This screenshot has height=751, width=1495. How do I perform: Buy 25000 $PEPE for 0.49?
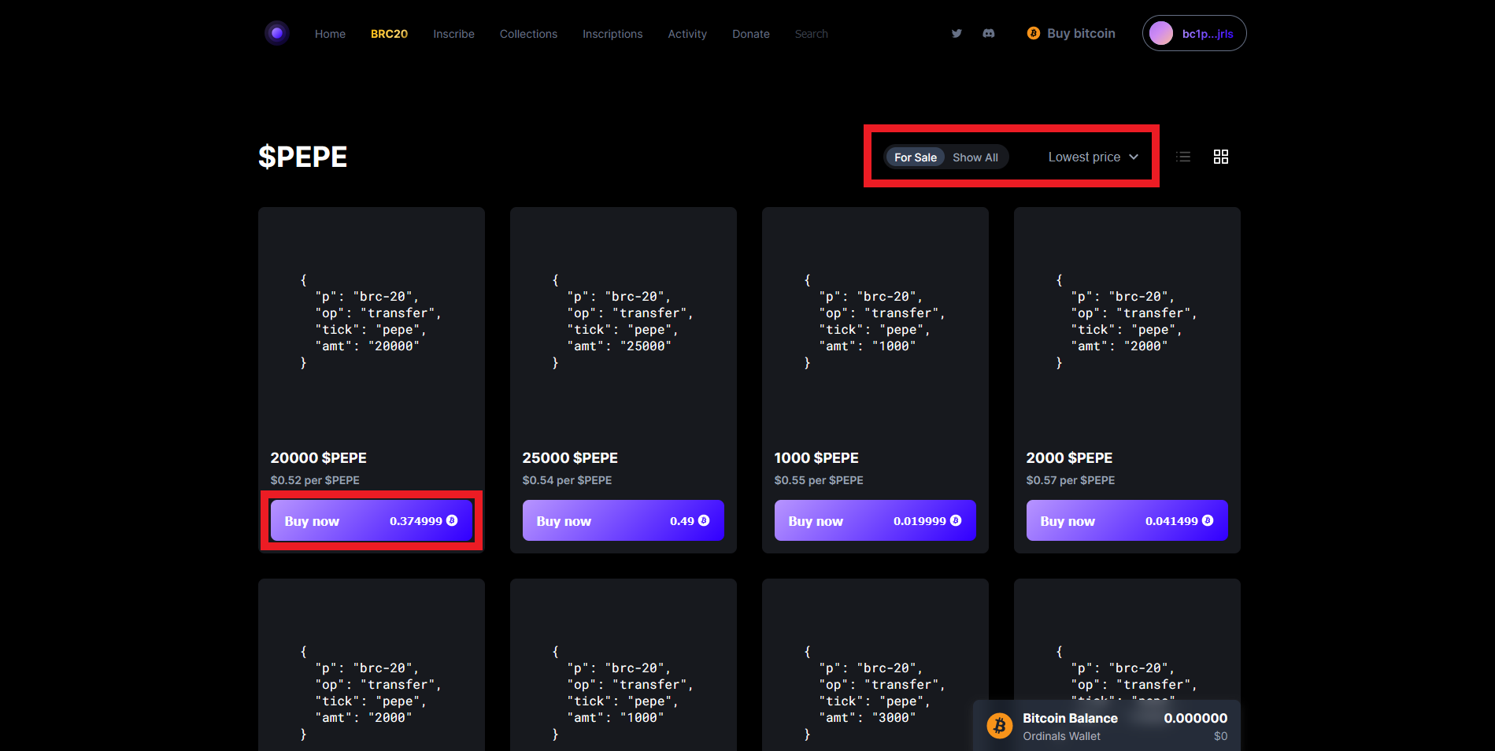pyautogui.click(x=623, y=520)
